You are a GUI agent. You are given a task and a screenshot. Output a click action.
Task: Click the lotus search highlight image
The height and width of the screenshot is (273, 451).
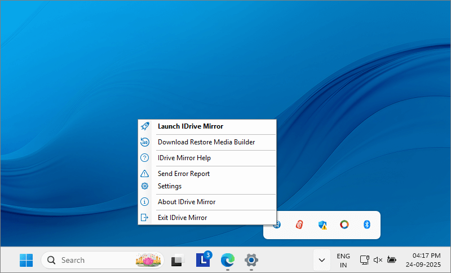coord(148,260)
